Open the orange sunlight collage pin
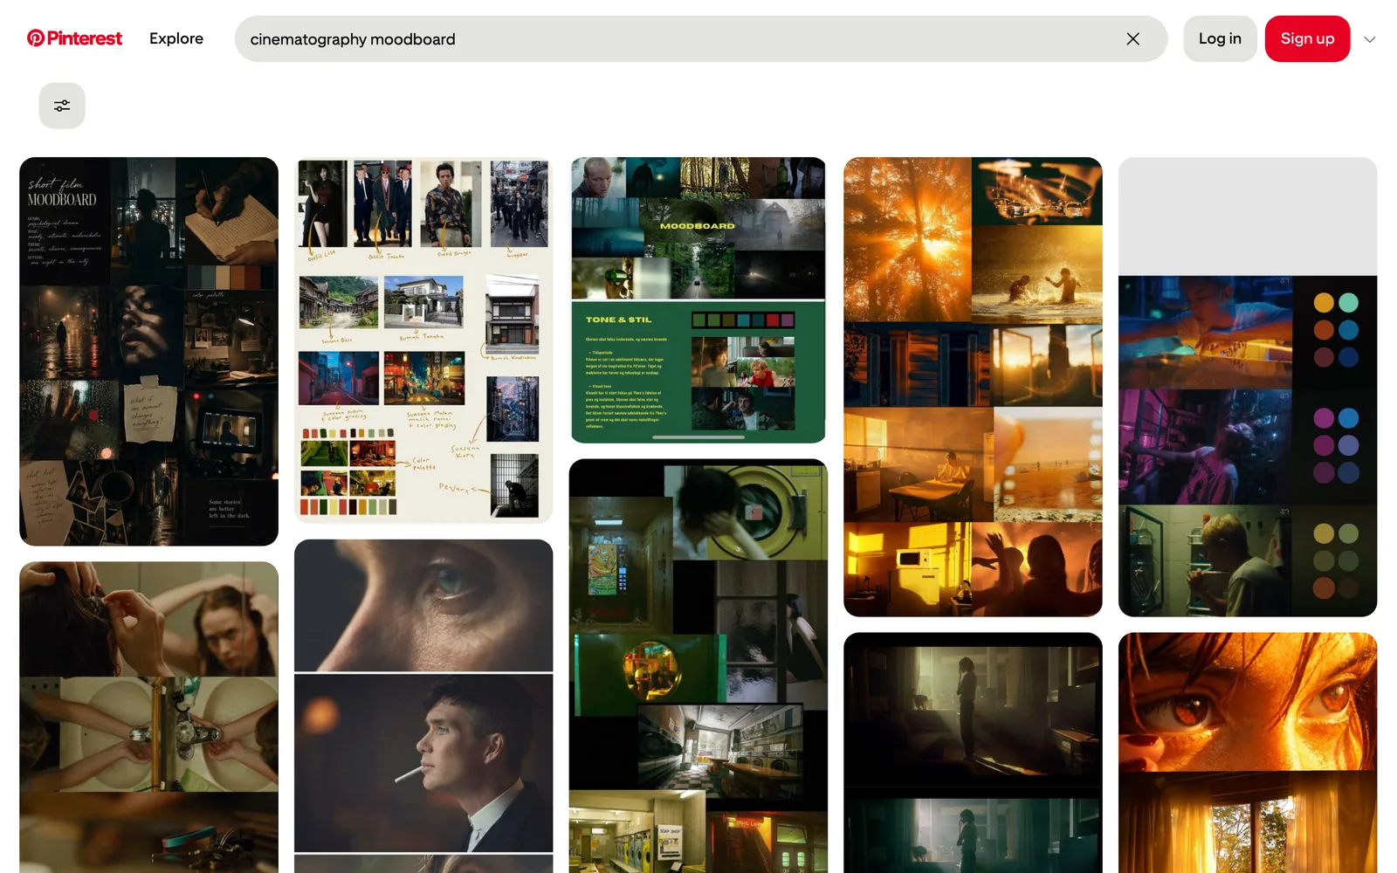 (973, 387)
